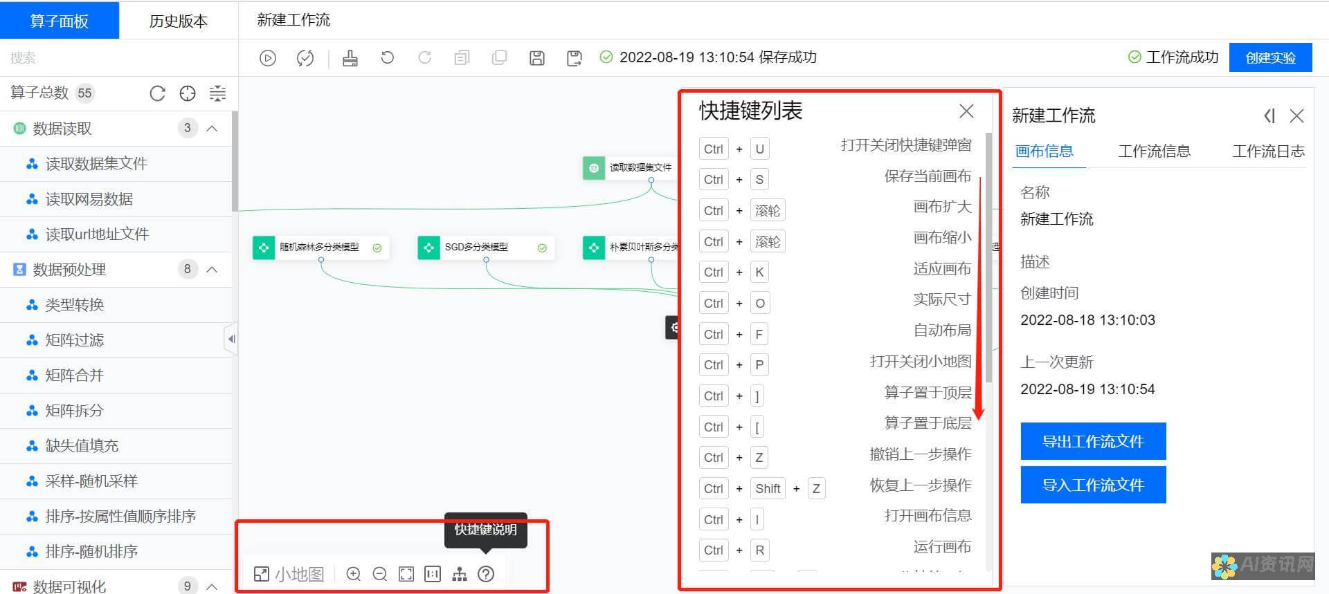This screenshot has height=594, width=1329.
Task: Select 读取网易数据 operator
Action: (116, 199)
